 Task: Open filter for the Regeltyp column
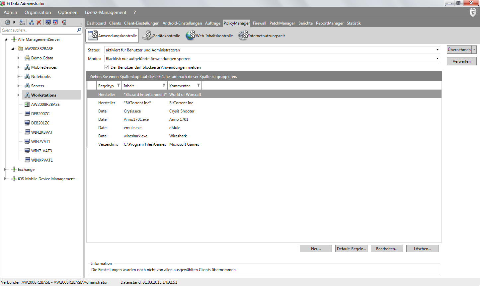(x=118, y=85)
